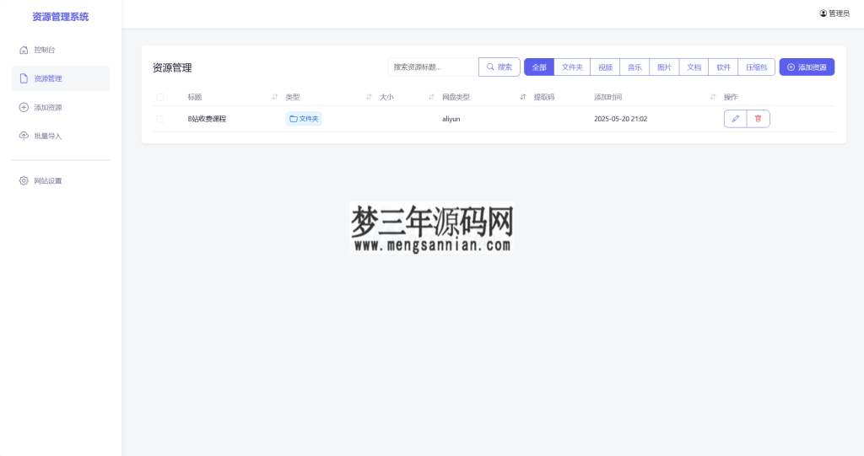Screen dimensions: 864x456
Task: Sort by 网盘类型 column using sort arrows
Action: 522,97
